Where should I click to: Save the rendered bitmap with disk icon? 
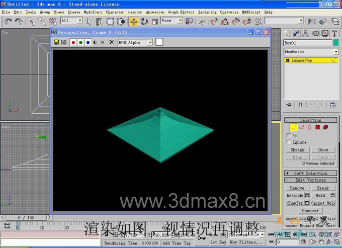[x=56, y=42]
